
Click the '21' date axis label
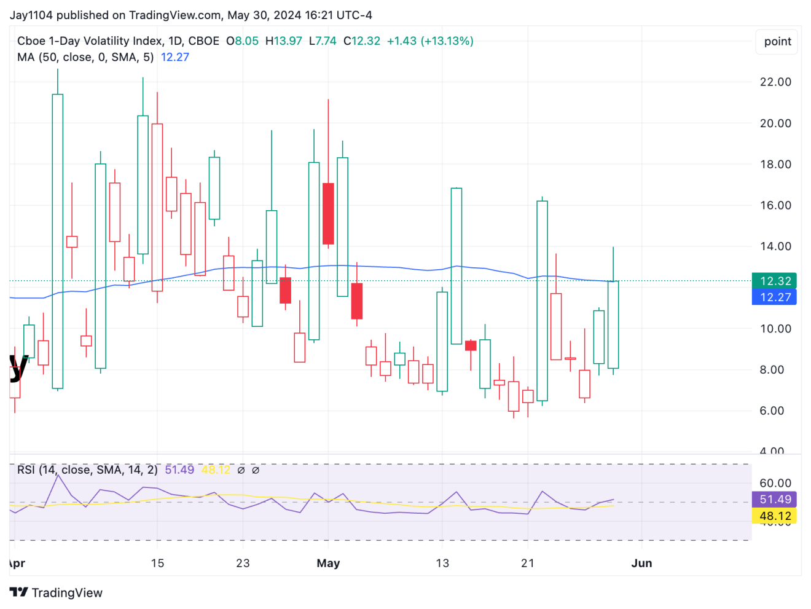[528, 563]
